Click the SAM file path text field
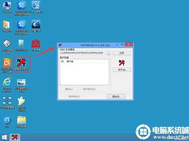 [x=82, y=53]
